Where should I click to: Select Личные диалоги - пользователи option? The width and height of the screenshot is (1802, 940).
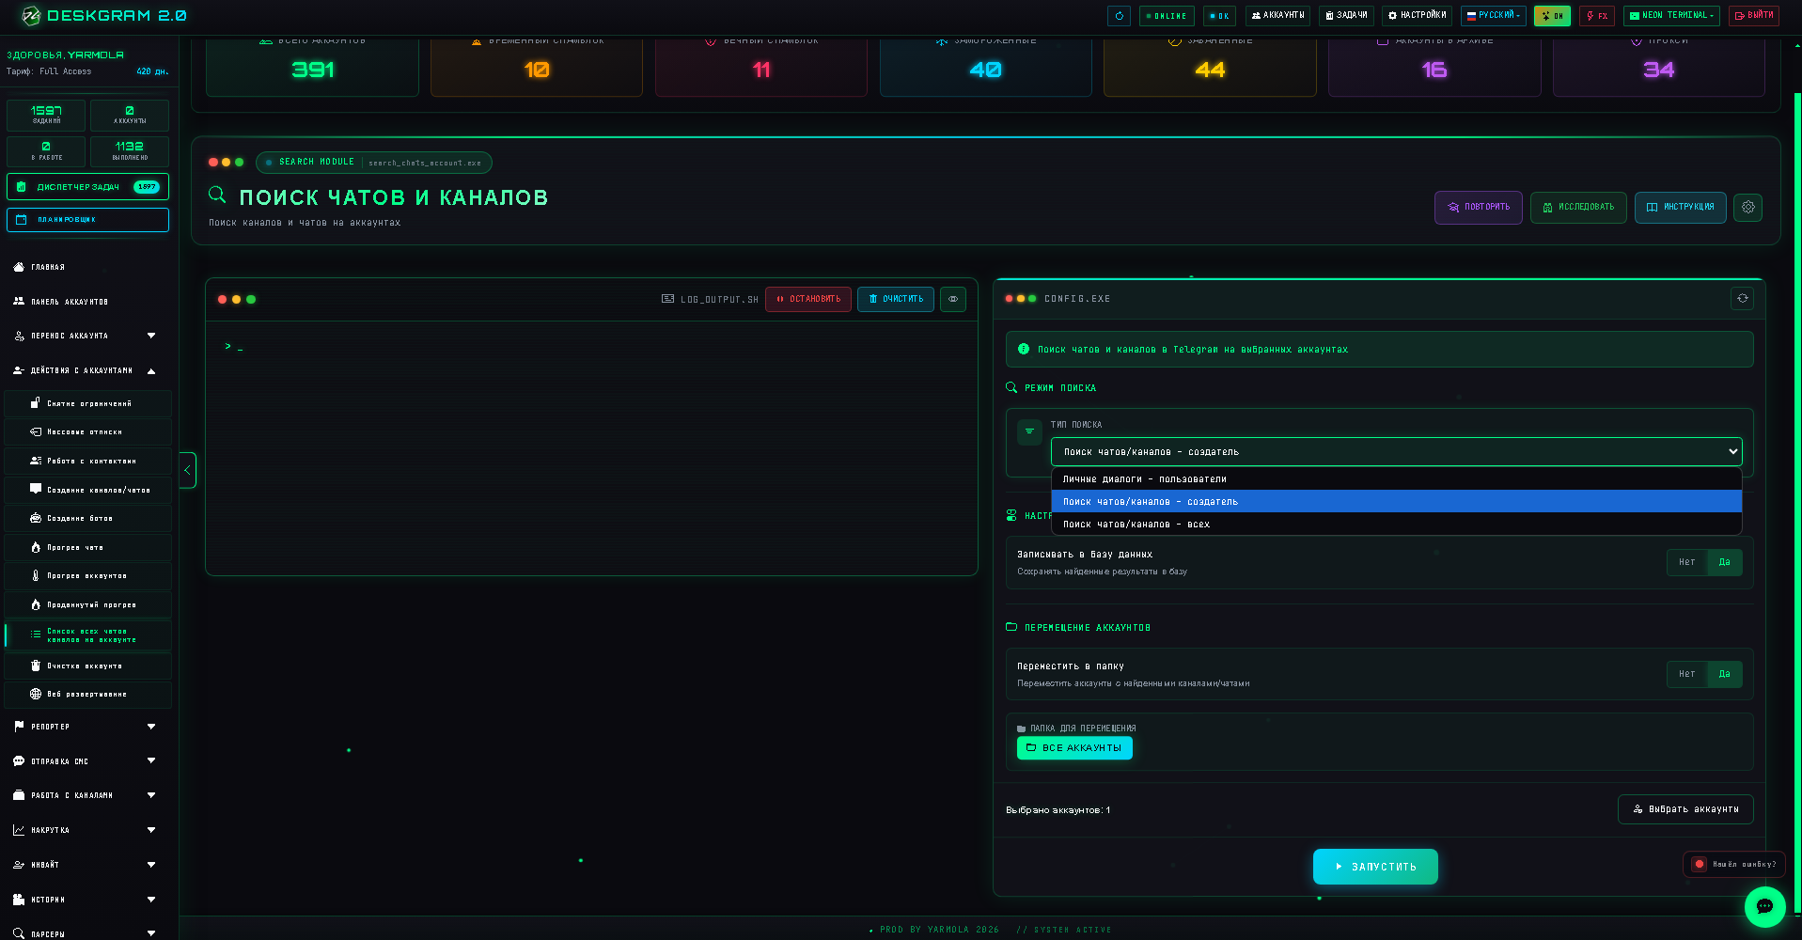pos(1396,479)
